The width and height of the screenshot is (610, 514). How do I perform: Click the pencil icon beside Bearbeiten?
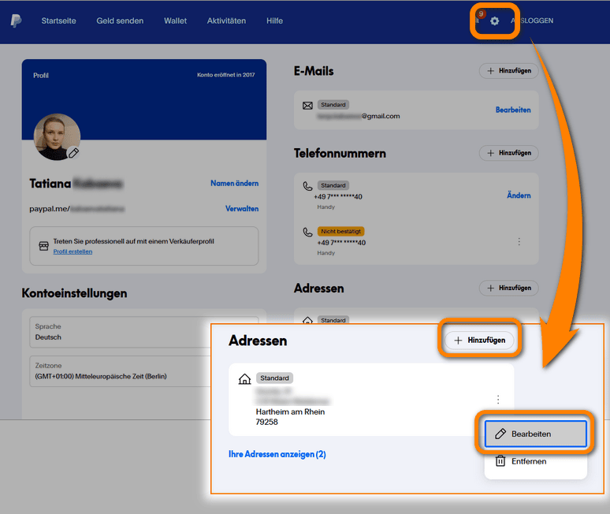[x=500, y=434]
